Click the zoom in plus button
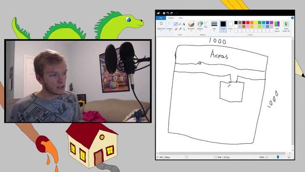The width and height of the screenshot is (305, 172). point(289,157)
